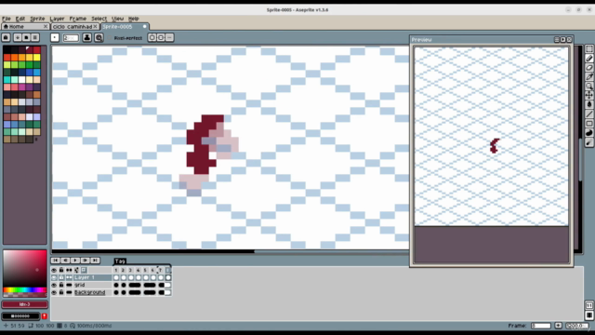Go to last frame button

(x=95, y=261)
